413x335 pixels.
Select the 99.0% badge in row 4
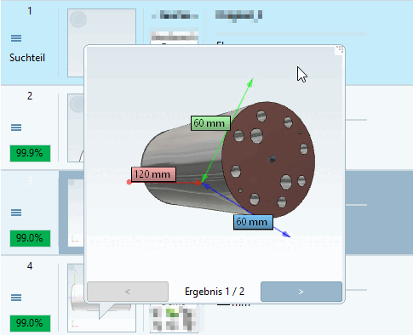(30, 323)
